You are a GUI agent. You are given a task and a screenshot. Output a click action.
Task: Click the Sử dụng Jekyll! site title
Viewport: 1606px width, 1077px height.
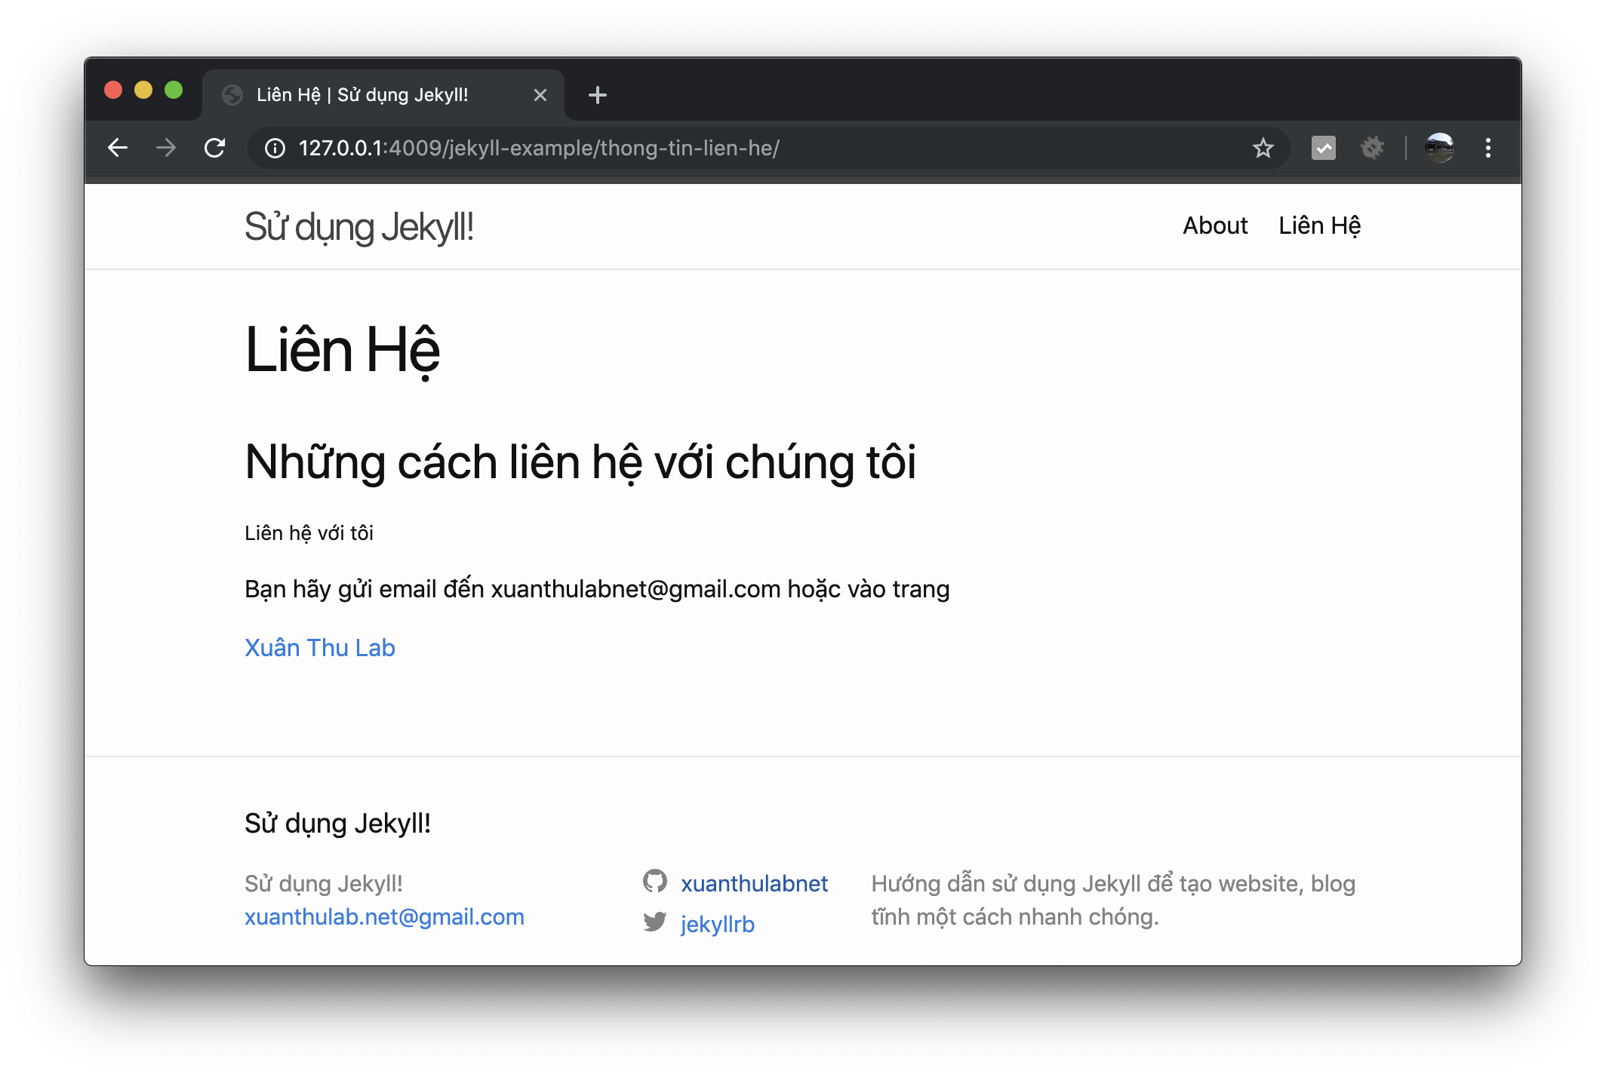click(x=358, y=227)
